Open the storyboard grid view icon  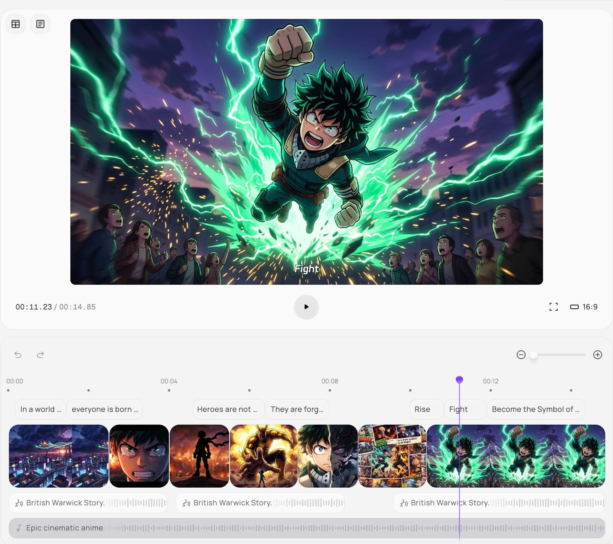click(16, 24)
